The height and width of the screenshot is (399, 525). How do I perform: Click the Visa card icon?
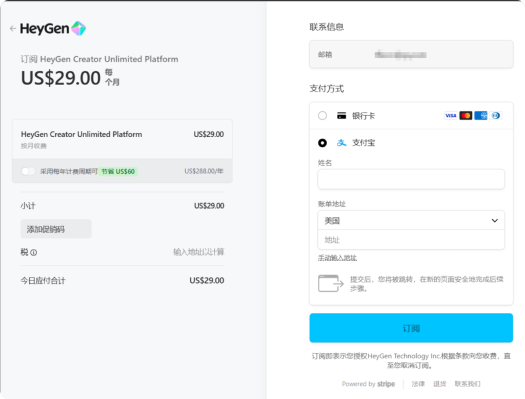451,116
